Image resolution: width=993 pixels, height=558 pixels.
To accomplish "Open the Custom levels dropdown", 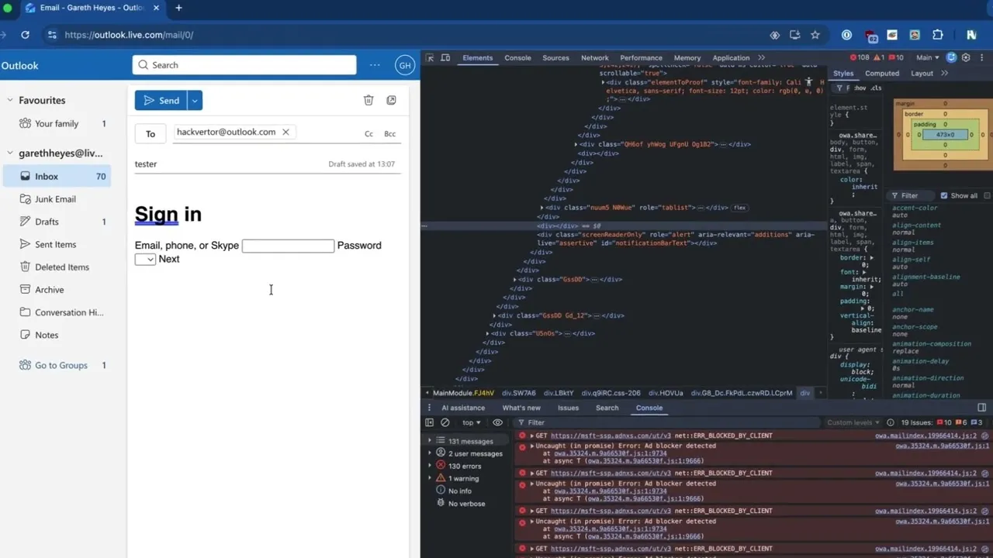I will [853, 422].
